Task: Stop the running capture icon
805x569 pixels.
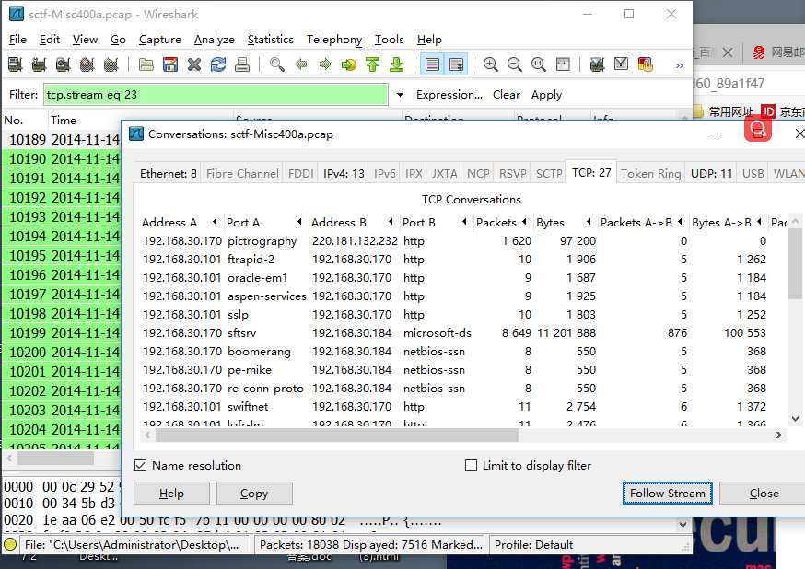Action: click(87, 64)
